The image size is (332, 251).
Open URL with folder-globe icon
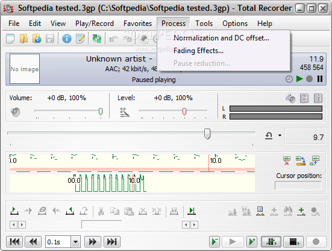click(x=37, y=39)
